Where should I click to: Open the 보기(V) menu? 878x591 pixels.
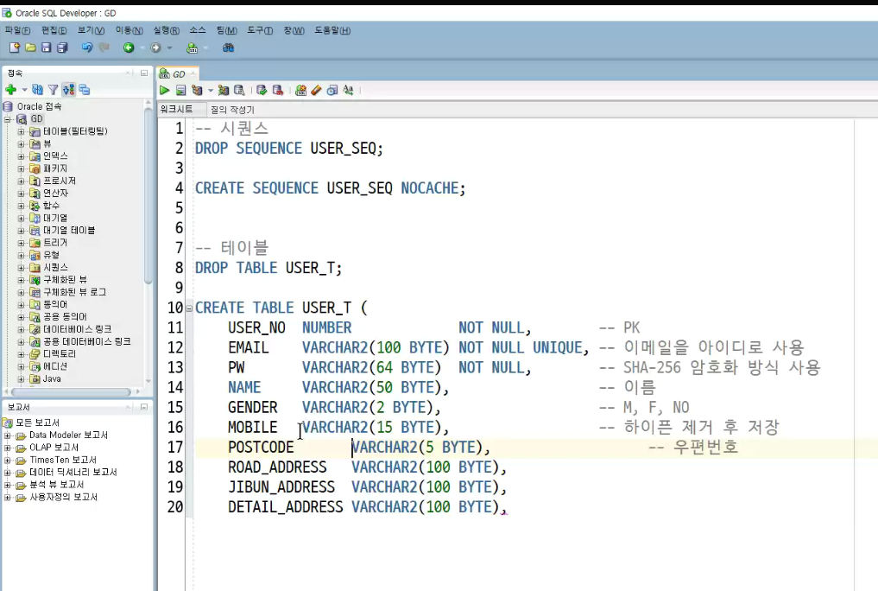(x=91, y=30)
